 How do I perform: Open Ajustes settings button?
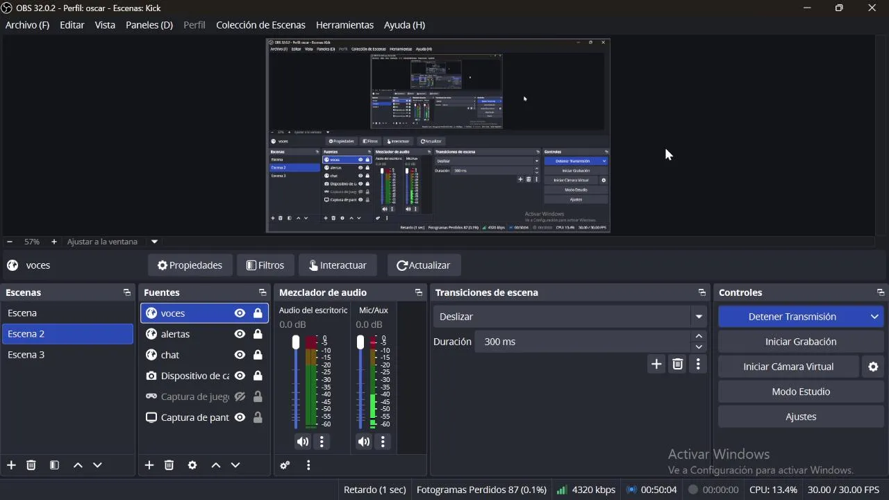click(801, 417)
